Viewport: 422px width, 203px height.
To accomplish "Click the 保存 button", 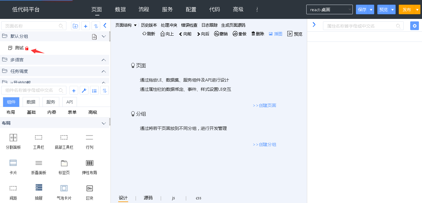I will [362, 10].
